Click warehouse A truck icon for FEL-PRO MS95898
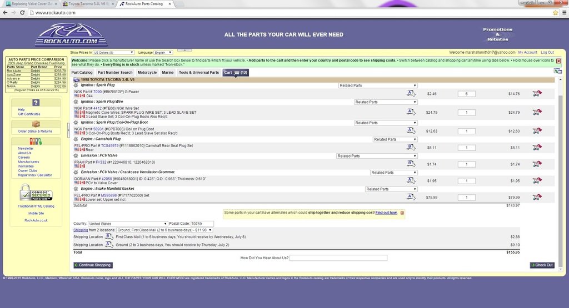The image size is (569, 308). coord(411,197)
